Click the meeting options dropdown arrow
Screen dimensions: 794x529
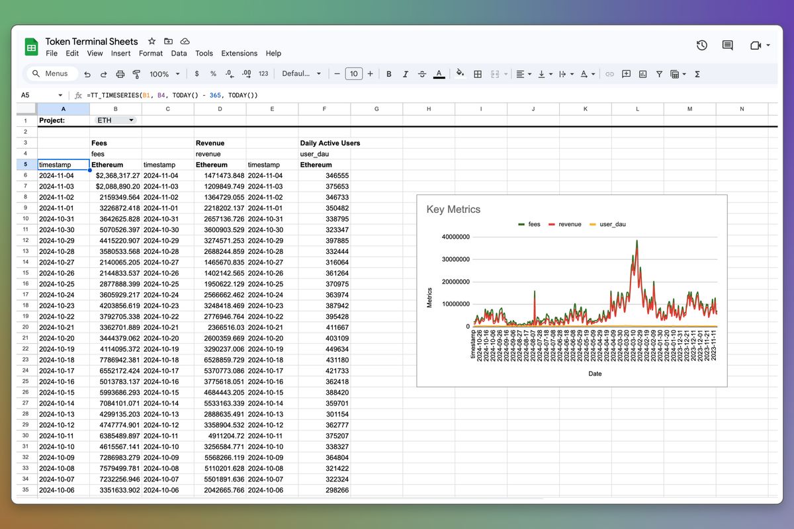[768, 46]
